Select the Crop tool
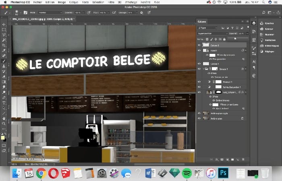 (4, 45)
